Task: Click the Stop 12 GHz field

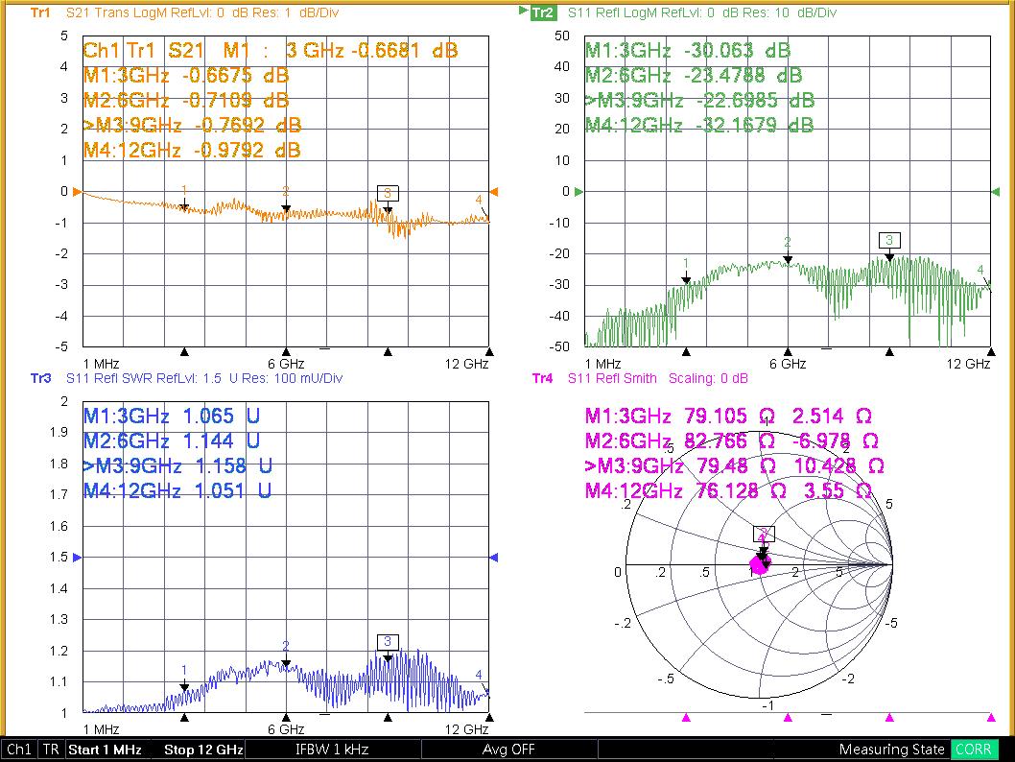Action: tap(203, 750)
